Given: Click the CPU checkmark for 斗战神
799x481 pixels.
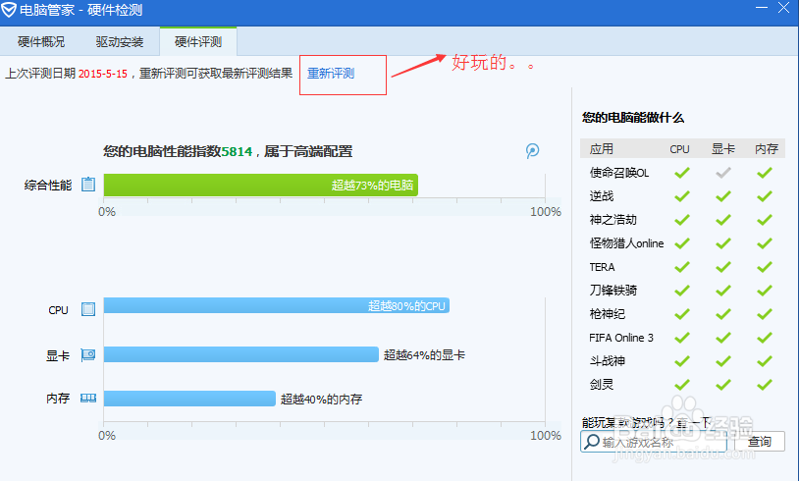Looking at the screenshot, I should click(x=682, y=361).
